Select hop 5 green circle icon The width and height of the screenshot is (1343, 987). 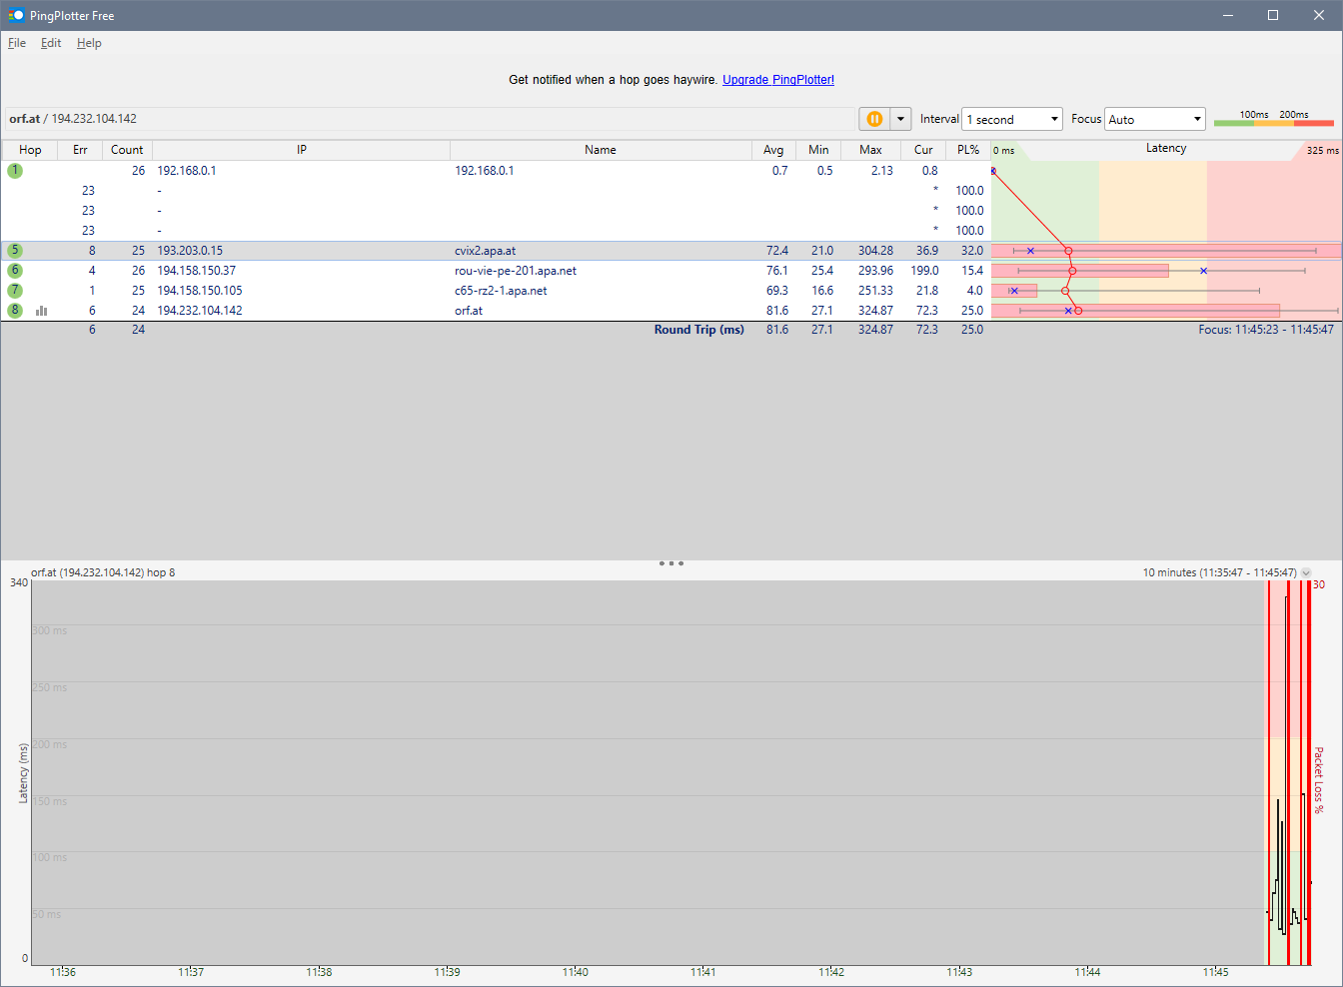click(x=15, y=251)
